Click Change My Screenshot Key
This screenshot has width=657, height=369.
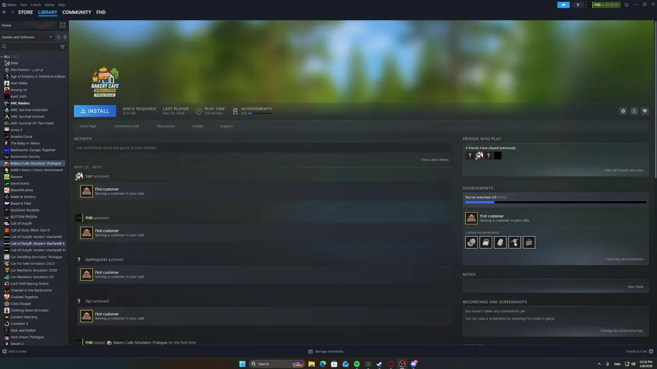point(622,331)
